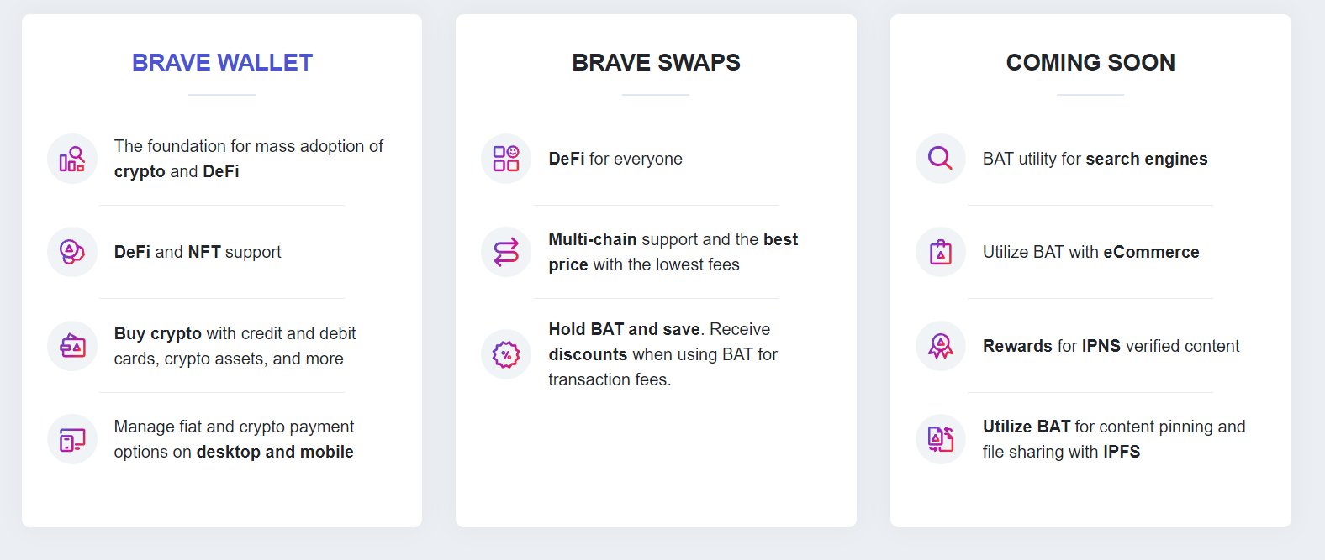Click the Multi-chain swap arrows icon
The width and height of the screenshot is (1325, 560).
point(506,252)
